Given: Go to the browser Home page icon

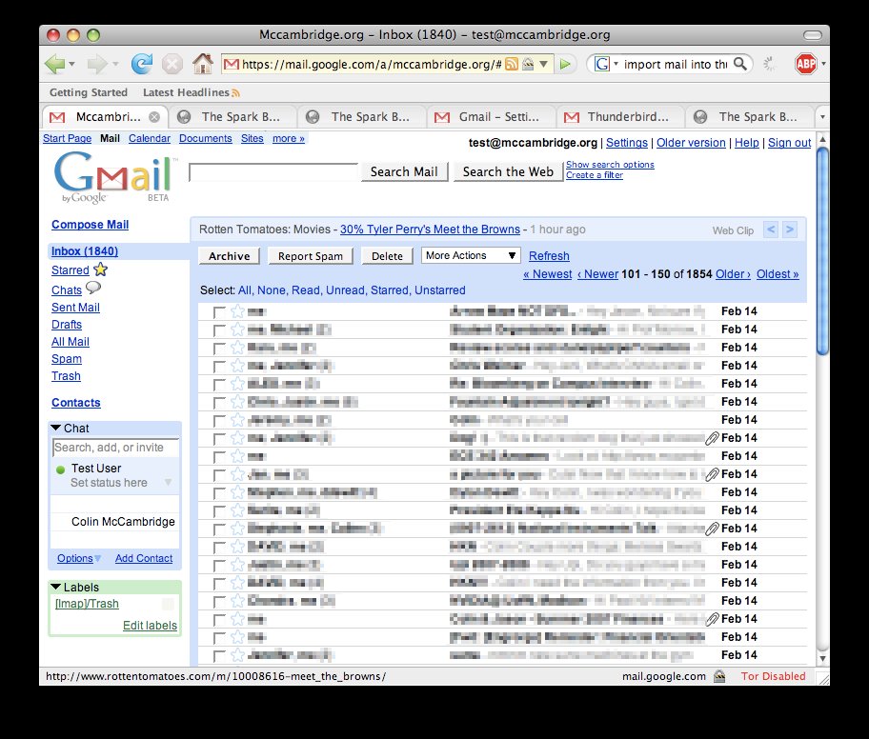Looking at the screenshot, I should [202, 64].
